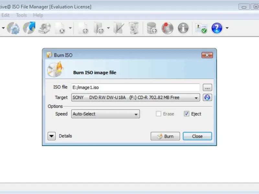Screen dimensions: 259x194
Task: Open dropdown arrow beside file delete icon
Action: 70,28
